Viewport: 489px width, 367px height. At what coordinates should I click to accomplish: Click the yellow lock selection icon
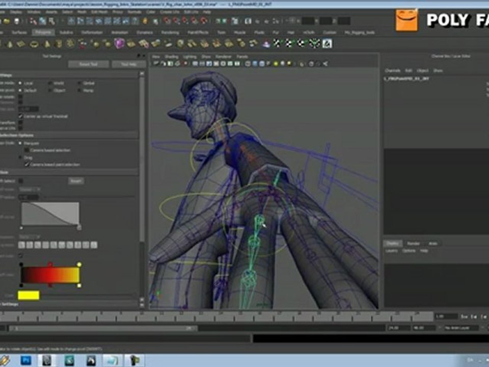tap(145, 21)
